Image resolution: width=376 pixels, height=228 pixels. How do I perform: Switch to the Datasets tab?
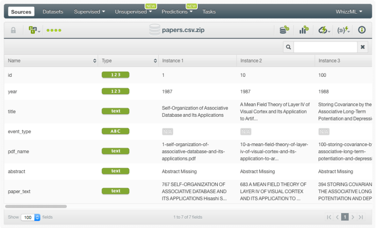[x=52, y=12]
